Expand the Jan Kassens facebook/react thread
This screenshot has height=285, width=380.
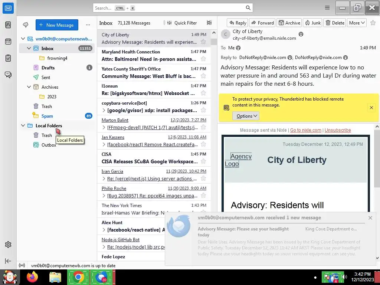[104, 145]
